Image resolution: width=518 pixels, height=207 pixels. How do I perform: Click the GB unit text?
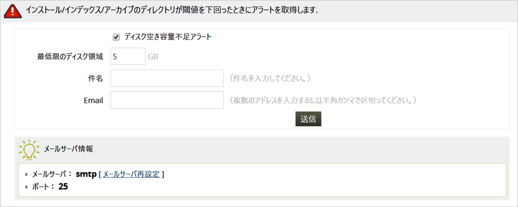[x=153, y=57]
